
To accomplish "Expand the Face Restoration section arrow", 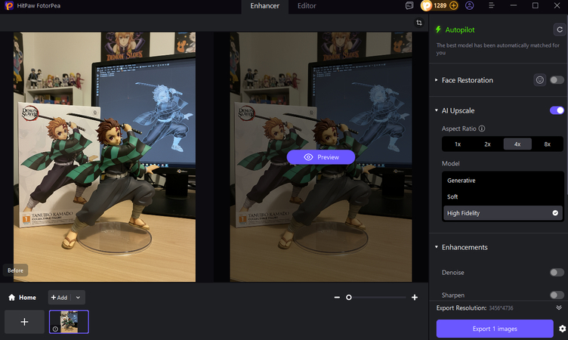I will click(436, 80).
